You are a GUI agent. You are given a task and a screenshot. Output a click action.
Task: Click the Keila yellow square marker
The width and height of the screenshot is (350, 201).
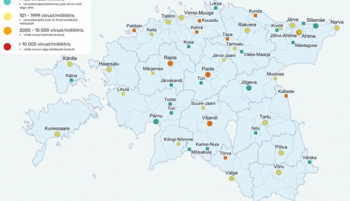(152, 34)
